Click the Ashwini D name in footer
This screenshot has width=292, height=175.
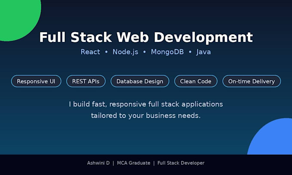[98, 163]
